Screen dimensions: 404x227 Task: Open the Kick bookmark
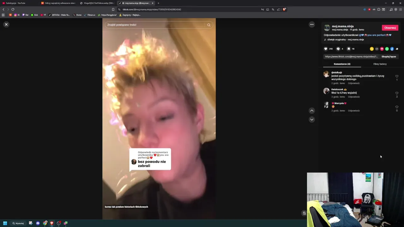[x=34, y=15]
